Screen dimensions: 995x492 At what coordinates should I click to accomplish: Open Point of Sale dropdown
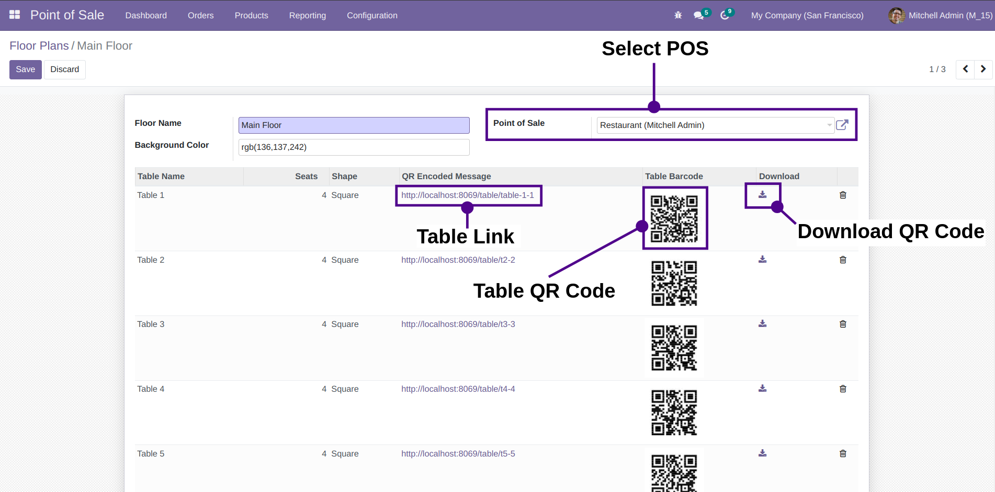[x=715, y=125]
